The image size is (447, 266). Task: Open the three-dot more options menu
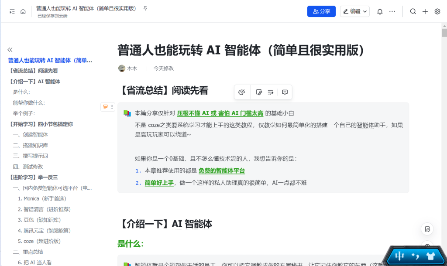coord(392,11)
